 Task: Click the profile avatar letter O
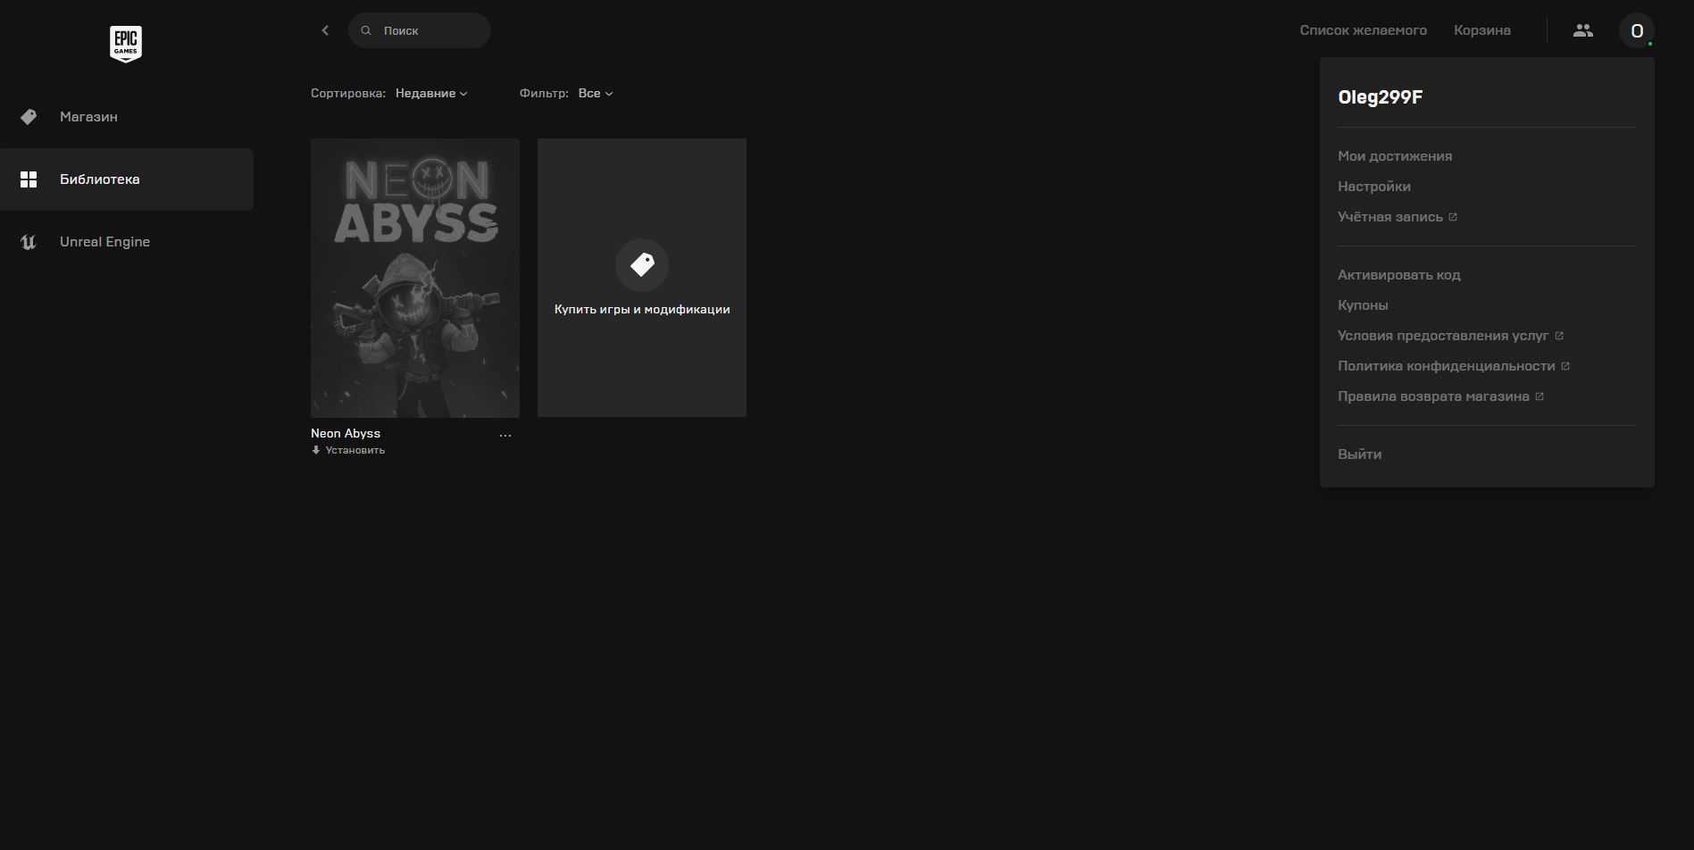click(x=1637, y=31)
